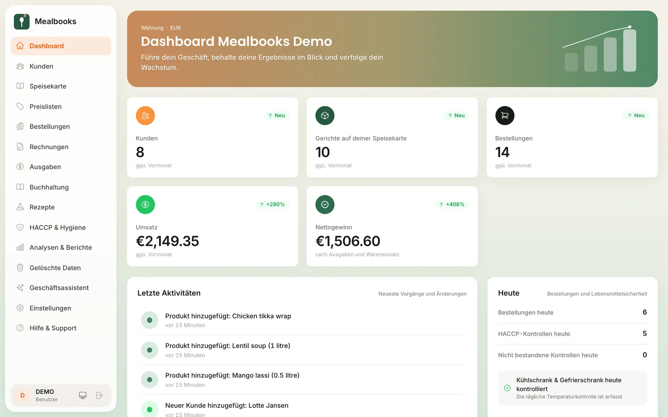Click the Buchhaltung book icon
Image resolution: width=668 pixels, height=417 pixels.
(20, 187)
